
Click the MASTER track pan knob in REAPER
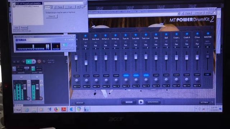(x=21, y=77)
